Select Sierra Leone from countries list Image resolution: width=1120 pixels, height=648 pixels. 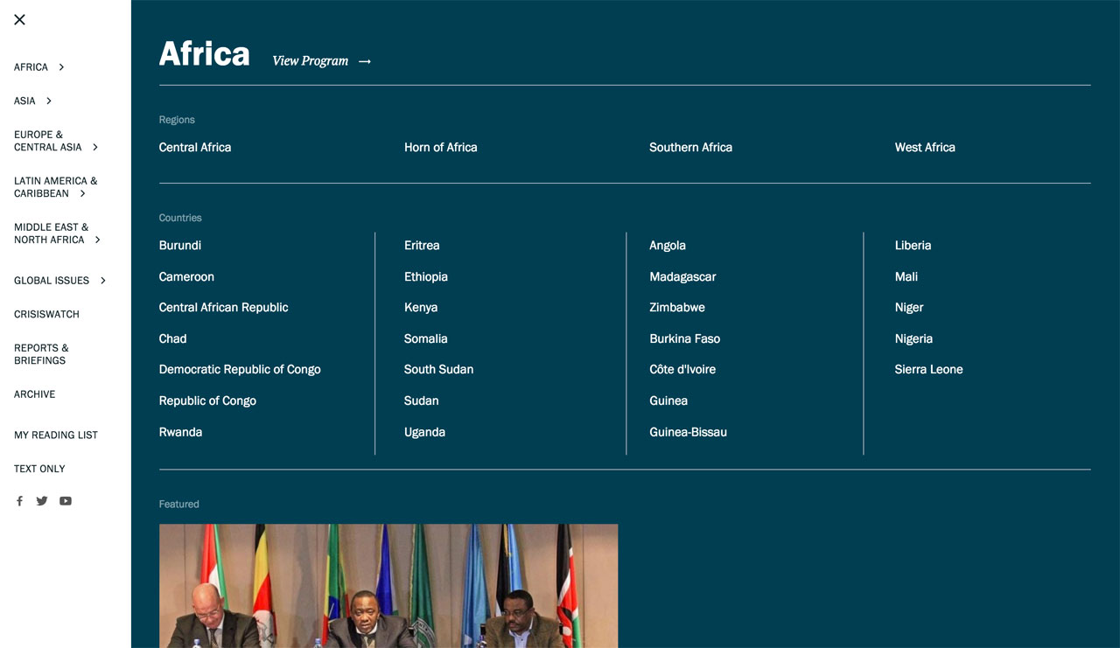(x=928, y=370)
